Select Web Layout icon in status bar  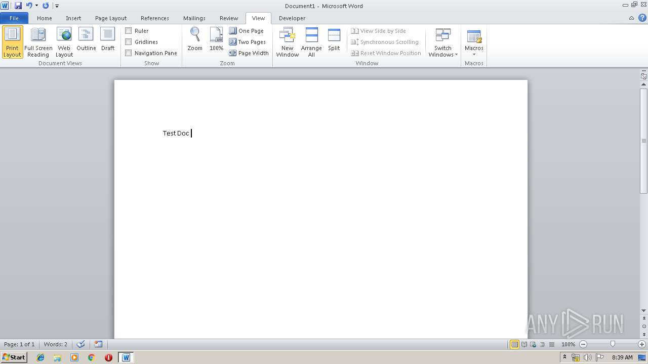pos(533,344)
